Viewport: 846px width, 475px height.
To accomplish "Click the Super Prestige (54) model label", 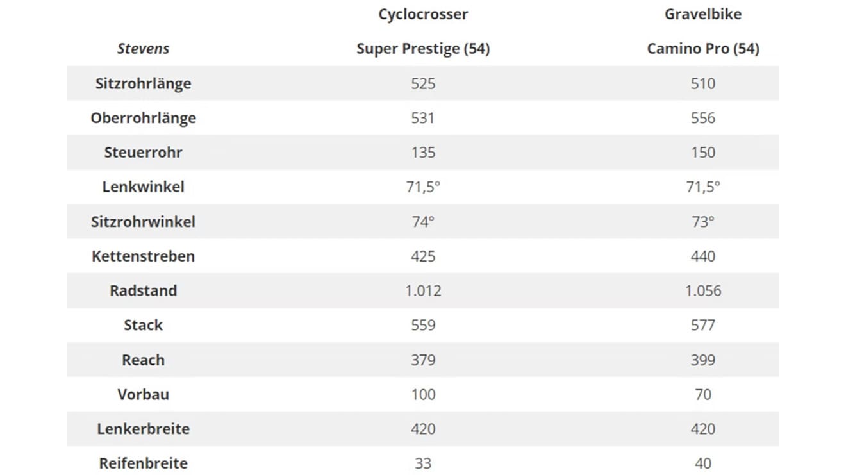I will pyautogui.click(x=423, y=49).
